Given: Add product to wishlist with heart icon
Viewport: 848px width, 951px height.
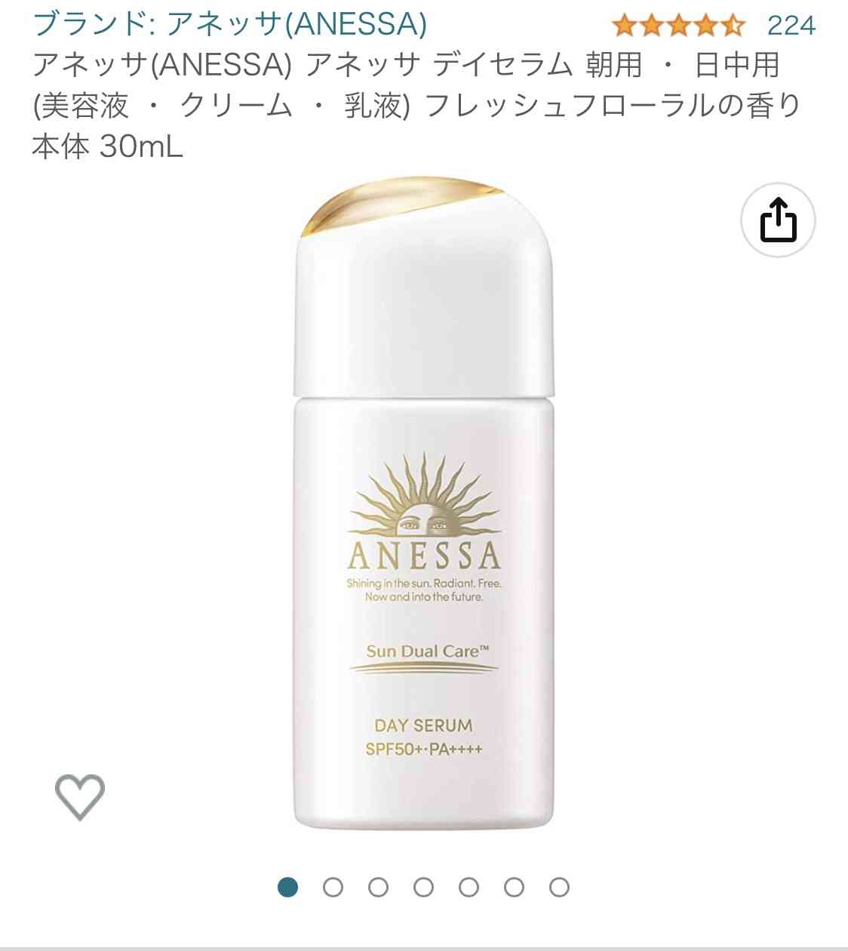Looking at the screenshot, I should click(x=79, y=797).
